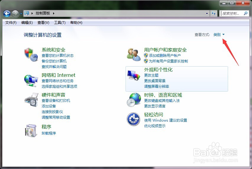
Task: Expand the arrow before 控制面板 breadcrumb
Action: tap(32, 13)
